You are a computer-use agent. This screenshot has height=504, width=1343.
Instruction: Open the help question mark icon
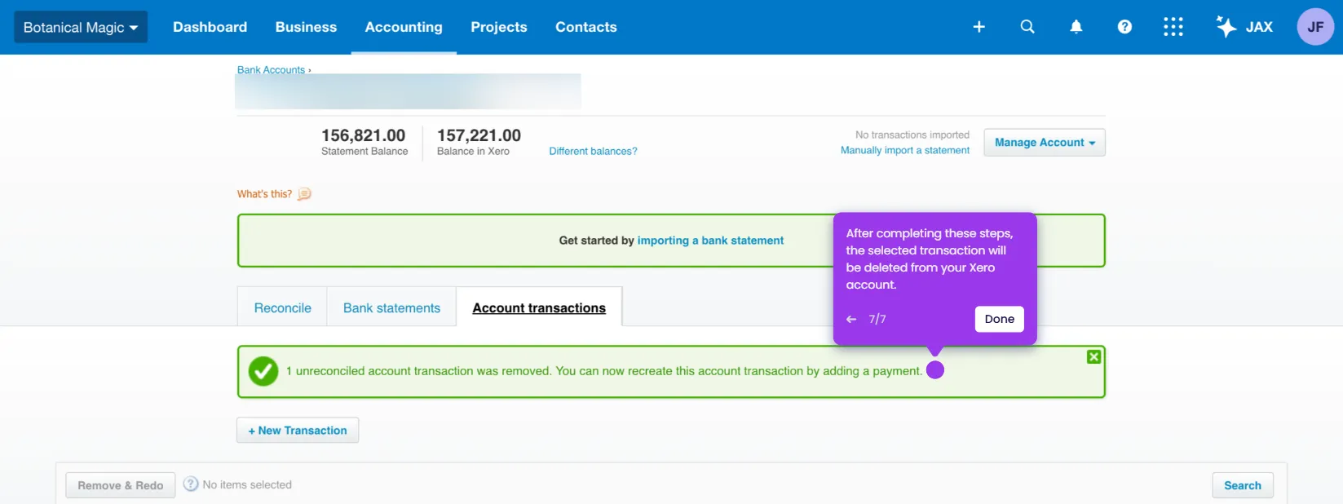[1124, 27]
